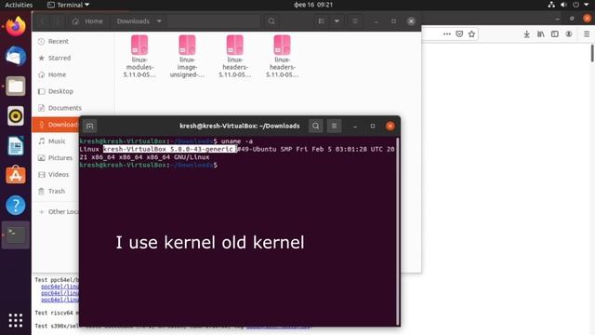Open the Files app in the dock
This screenshot has height=335, width=595.
click(x=16, y=87)
